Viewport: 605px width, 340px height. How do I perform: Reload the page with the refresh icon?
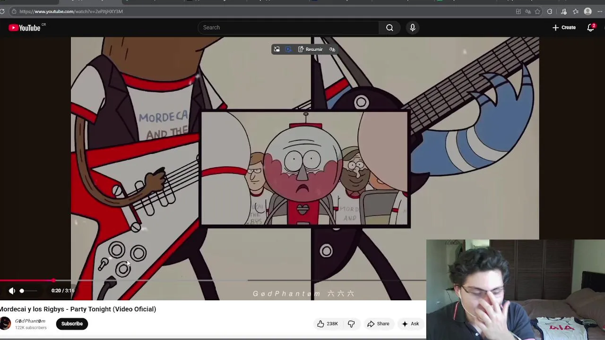(2, 11)
